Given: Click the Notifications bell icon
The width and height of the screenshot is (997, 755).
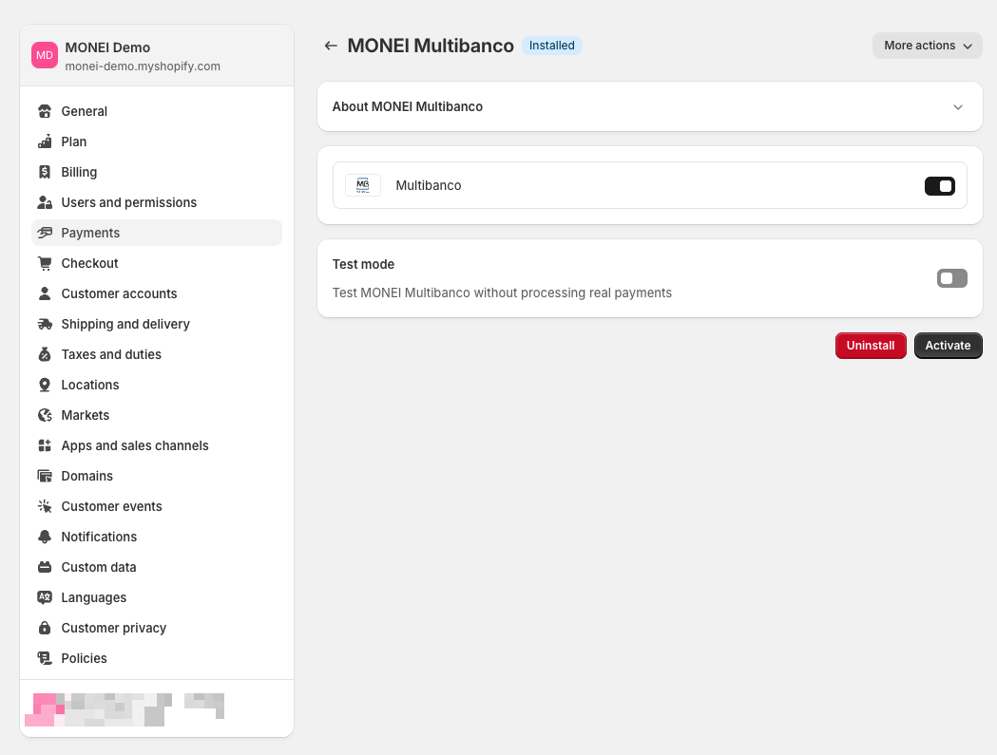Looking at the screenshot, I should point(45,537).
